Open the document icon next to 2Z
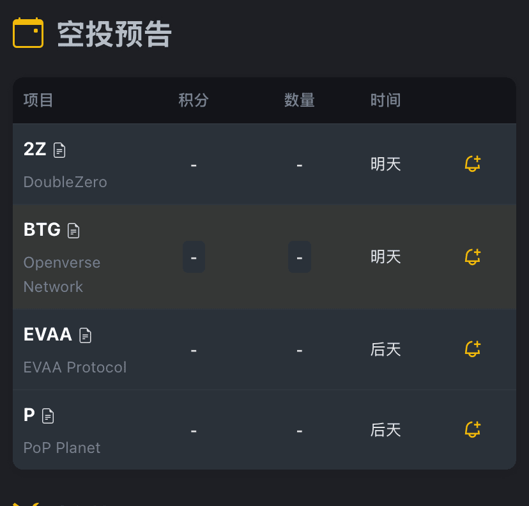Image resolution: width=529 pixels, height=506 pixels. tap(59, 150)
